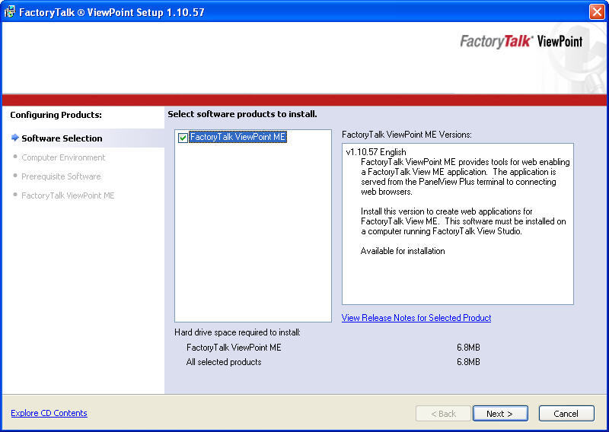Click Hard drive space required to install label
Screen dimensions: 609x432
[x=238, y=332]
